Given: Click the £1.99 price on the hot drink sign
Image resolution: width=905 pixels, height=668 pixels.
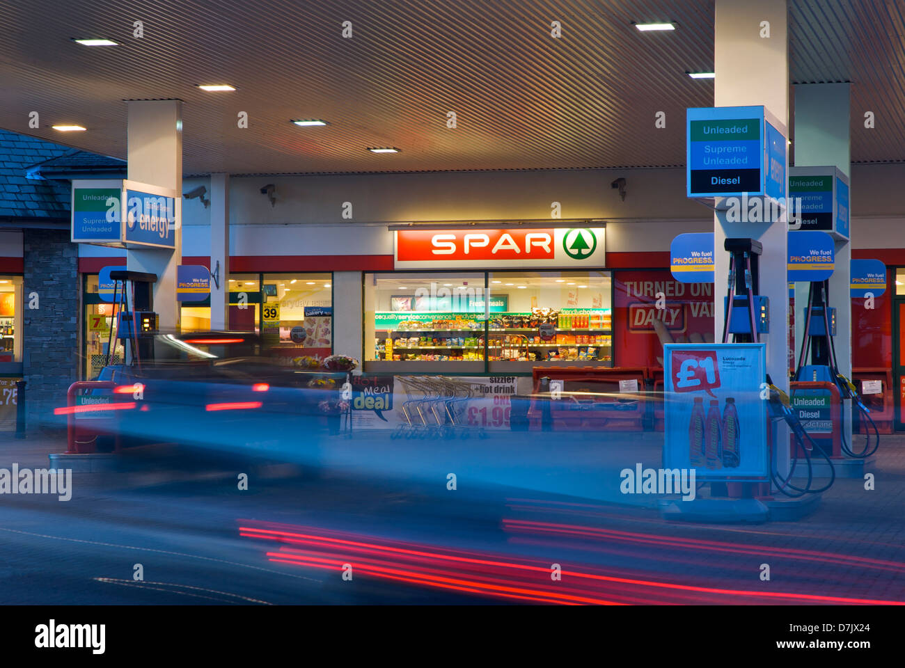Looking at the screenshot, I should [489, 416].
